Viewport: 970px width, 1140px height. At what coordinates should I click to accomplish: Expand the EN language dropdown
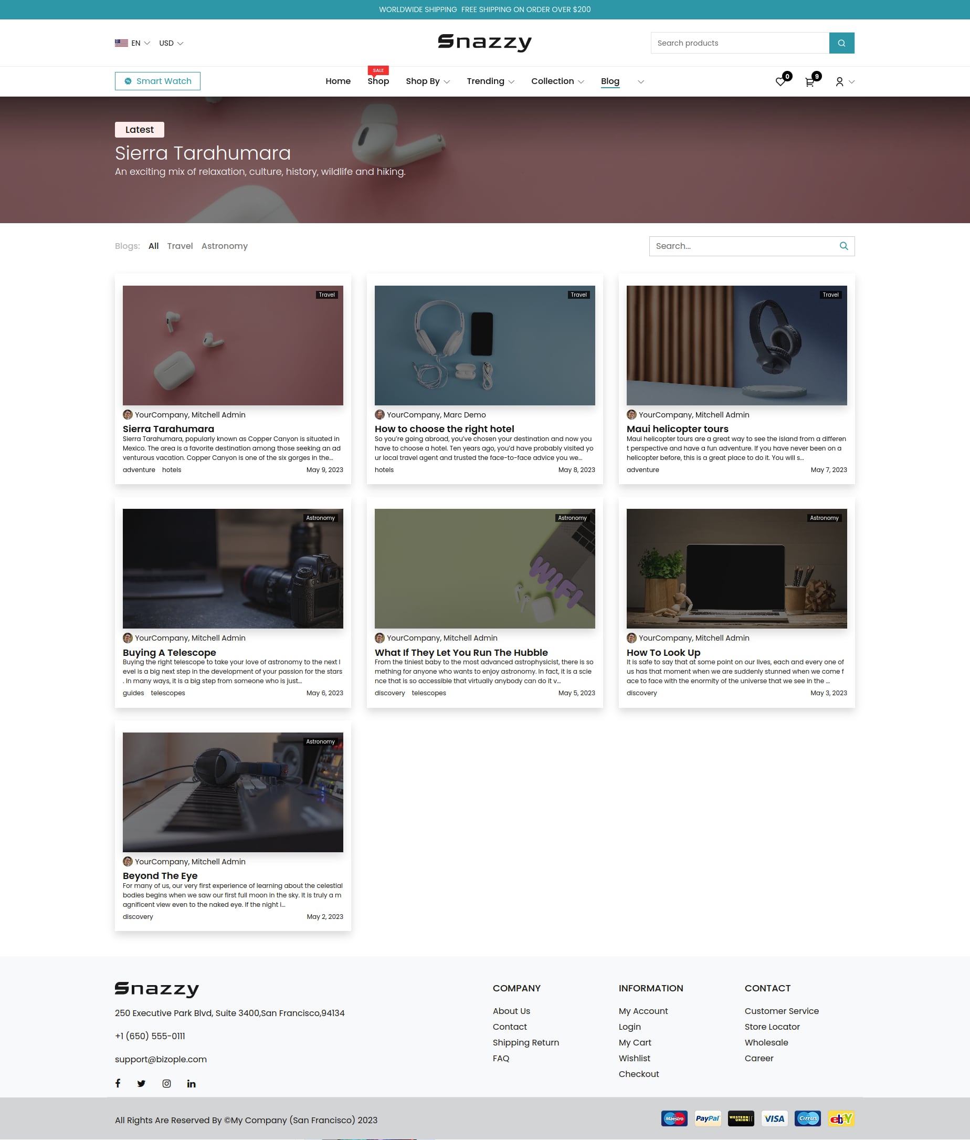click(x=141, y=43)
